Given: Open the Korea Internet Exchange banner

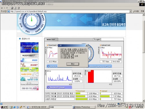Looking at the screenshot, I should click(29, 84).
